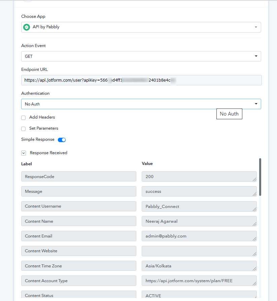Click the ResponseCode label field
Viewport: 277px width, 301px height.
pyautogui.click(x=79, y=176)
